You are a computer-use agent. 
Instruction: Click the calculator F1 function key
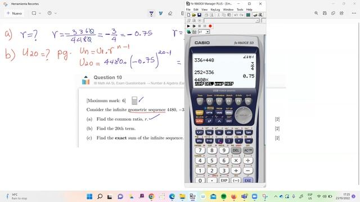coord(200,101)
